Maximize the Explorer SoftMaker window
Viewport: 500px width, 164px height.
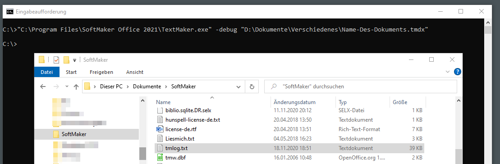(431, 59)
